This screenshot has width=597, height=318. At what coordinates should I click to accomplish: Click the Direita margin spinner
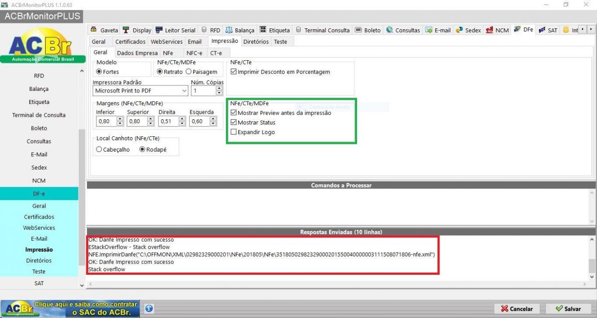(x=172, y=121)
